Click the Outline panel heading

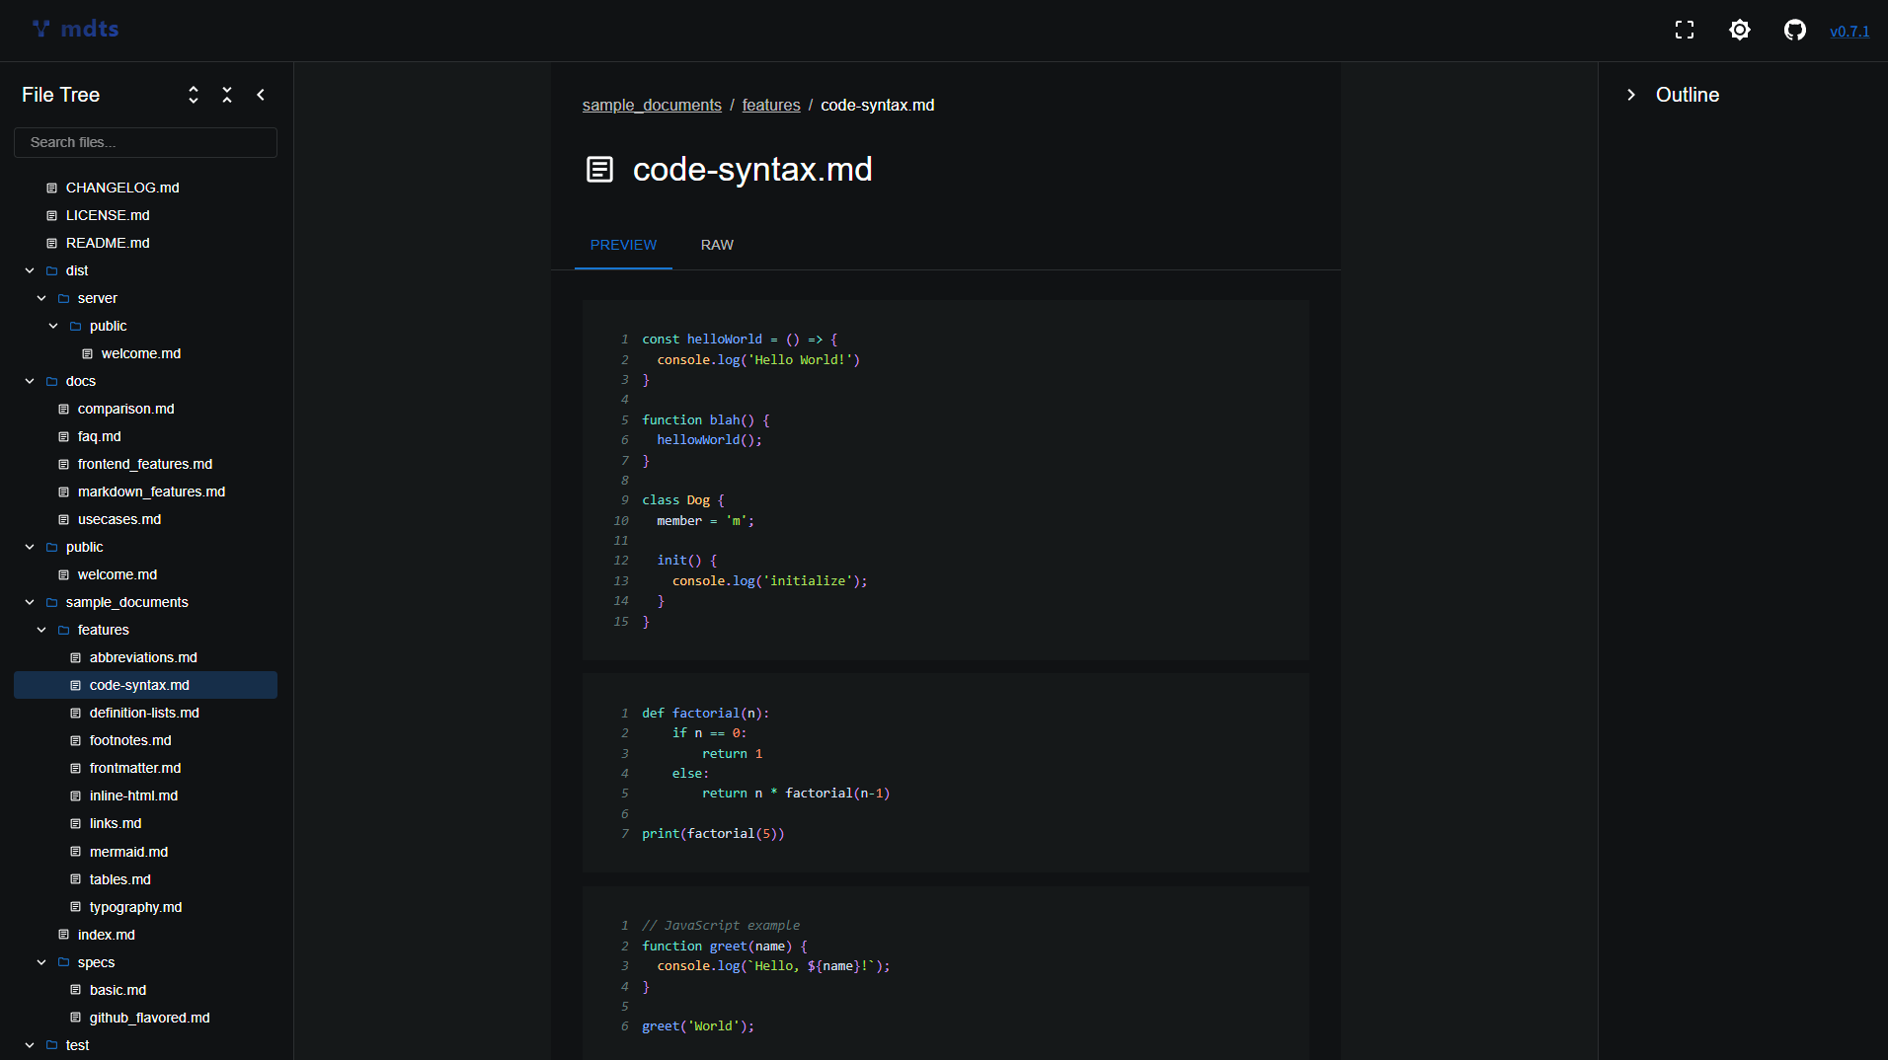click(x=1687, y=95)
